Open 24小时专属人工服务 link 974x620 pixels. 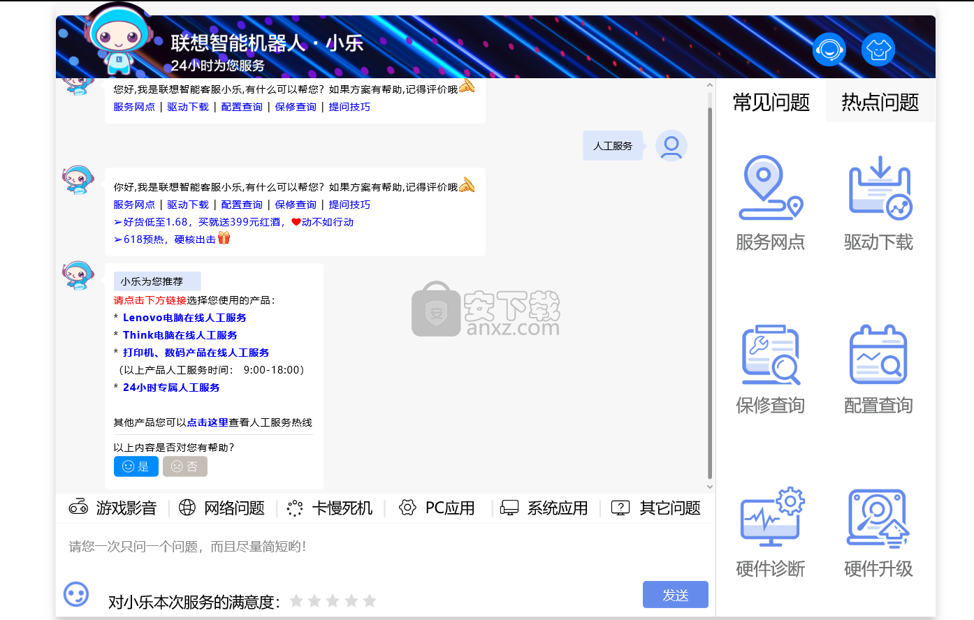(171, 387)
